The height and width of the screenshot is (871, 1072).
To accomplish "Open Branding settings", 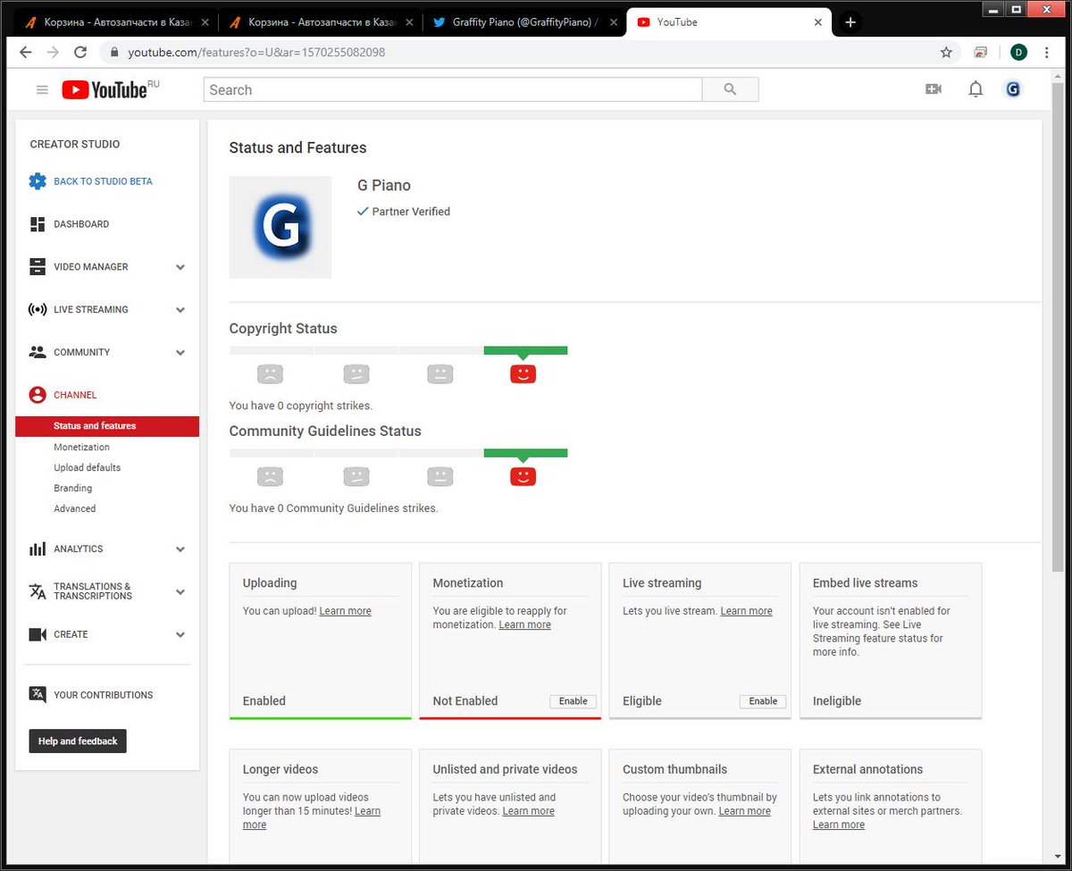I will pyautogui.click(x=72, y=488).
